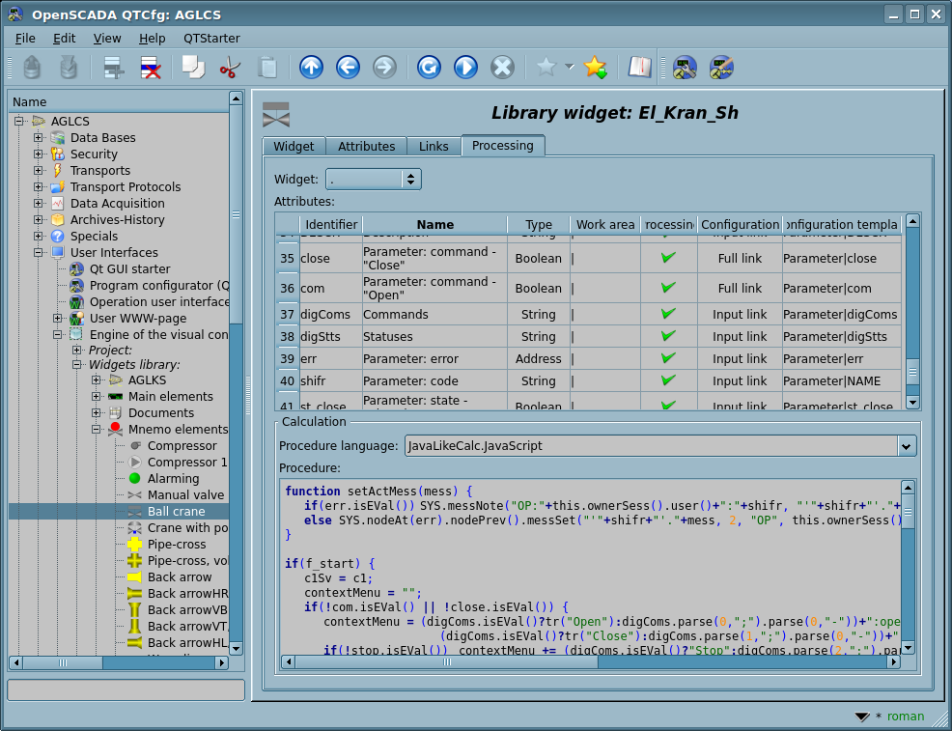Image resolution: width=952 pixels, height=731 pixels.
Task: Open the Procedure language dropdown
Action: pos(906,446)
